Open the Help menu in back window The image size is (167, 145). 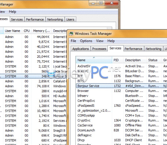(13, 12)
